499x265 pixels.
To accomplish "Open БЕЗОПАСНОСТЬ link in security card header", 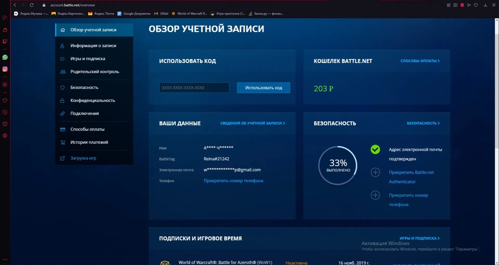I will point(423,123).
